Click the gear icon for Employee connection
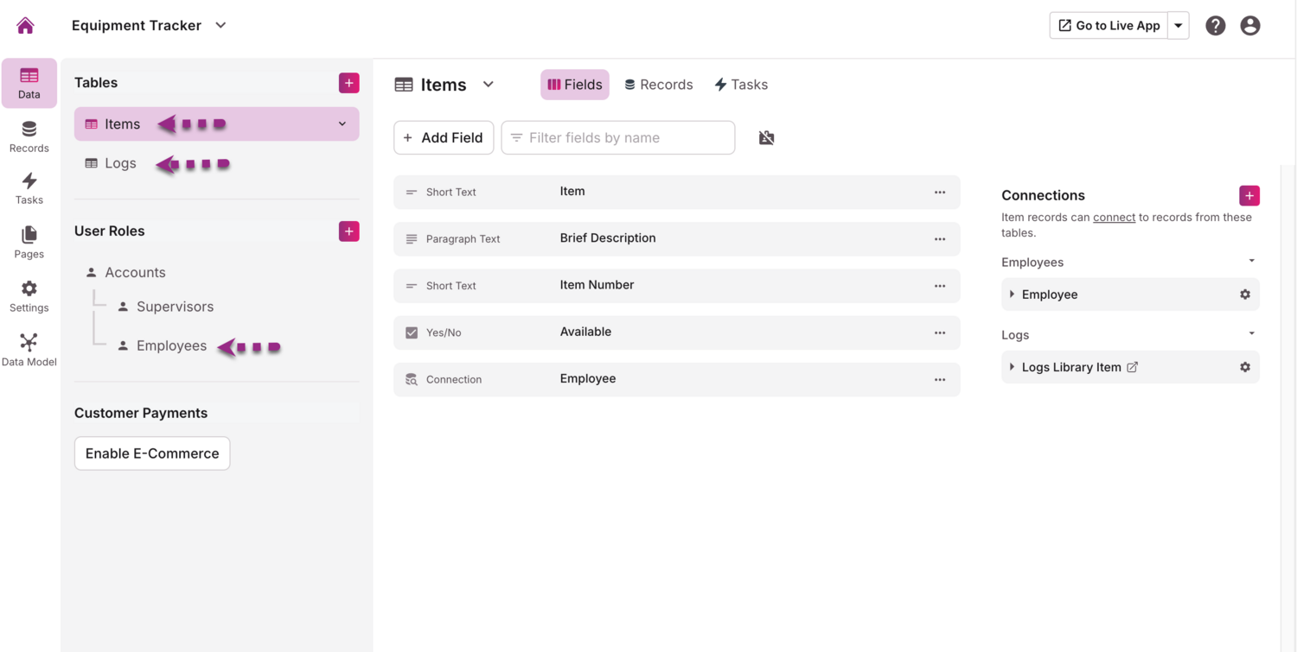 [x=1244, y=294]
